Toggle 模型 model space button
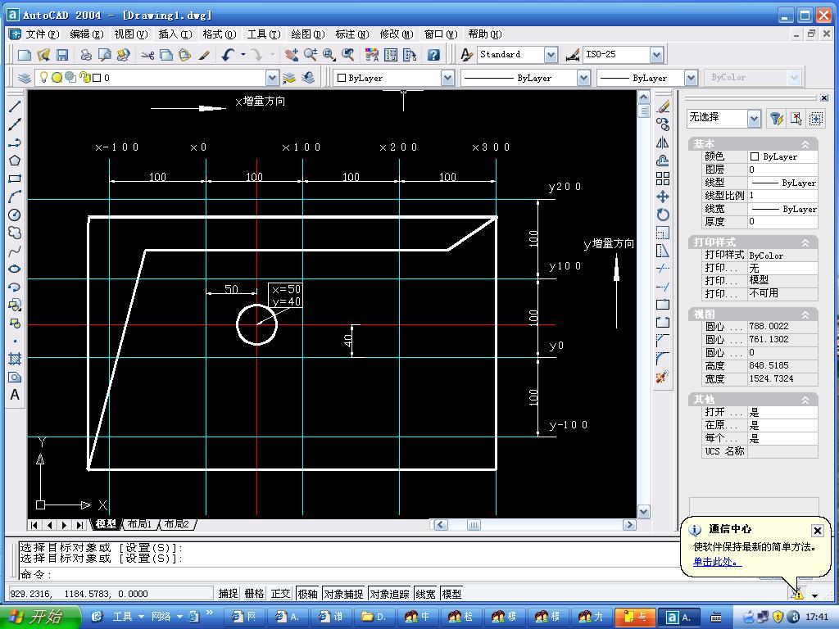Image resolution: width=839 pixels, height=629 pixels. coord(451,594)
